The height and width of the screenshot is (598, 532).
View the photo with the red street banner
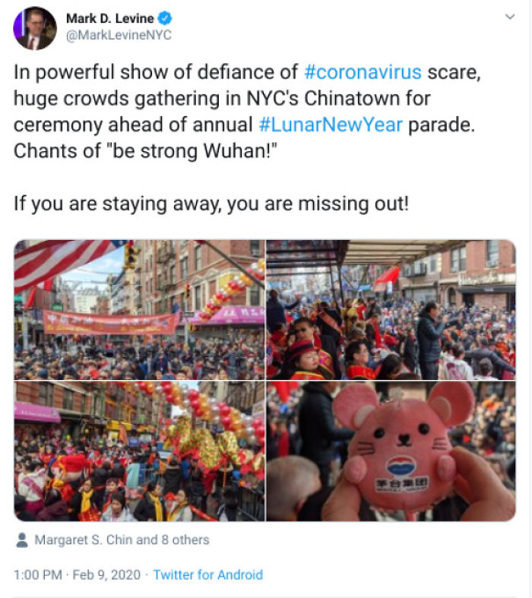[139, 310]
